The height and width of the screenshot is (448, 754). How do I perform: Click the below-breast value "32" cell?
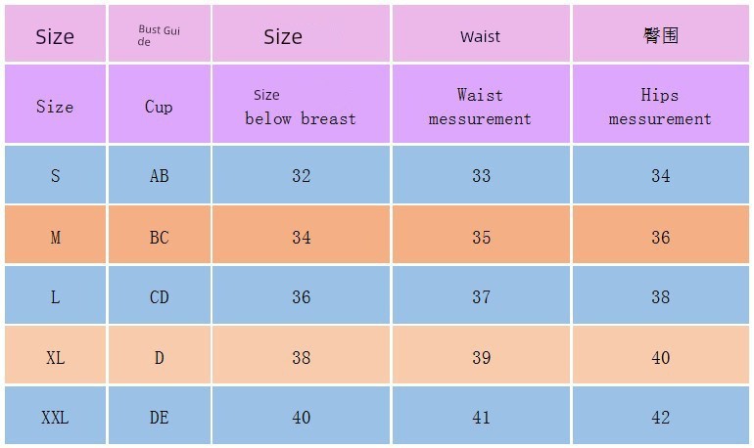coord(301,176)
